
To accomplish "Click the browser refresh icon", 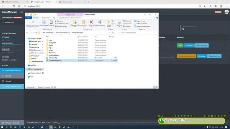I will 14,6.
